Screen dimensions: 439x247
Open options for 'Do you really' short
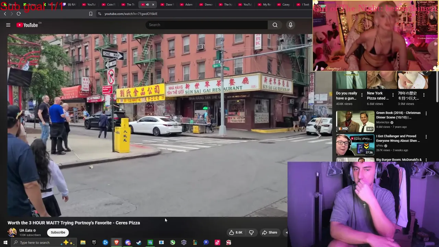(x=362, y=95)
